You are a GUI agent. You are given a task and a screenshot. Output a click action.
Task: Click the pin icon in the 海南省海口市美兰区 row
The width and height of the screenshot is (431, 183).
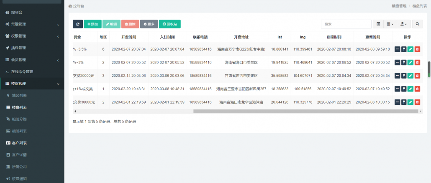[x=404, y=63]
